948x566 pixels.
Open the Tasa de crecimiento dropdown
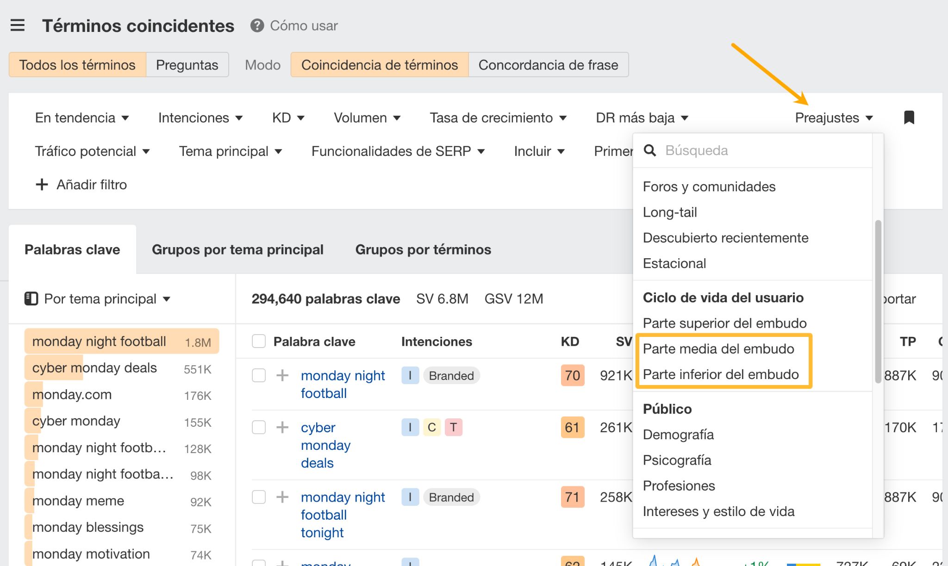pos(498,118)
